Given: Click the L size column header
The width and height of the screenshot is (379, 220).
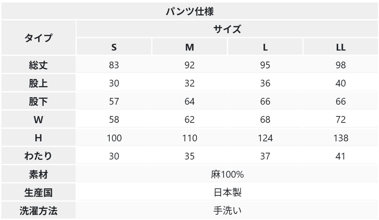Looking at the screenshot, I should point(265,47).
